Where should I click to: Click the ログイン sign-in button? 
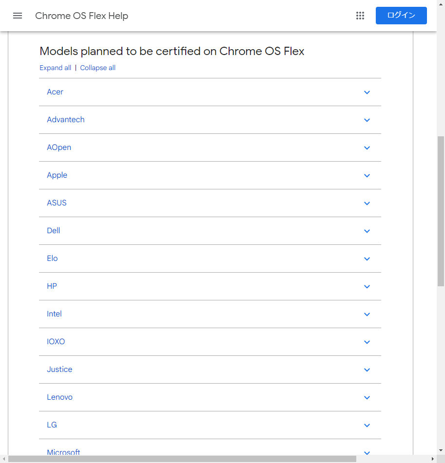click(x=401, y=16)
